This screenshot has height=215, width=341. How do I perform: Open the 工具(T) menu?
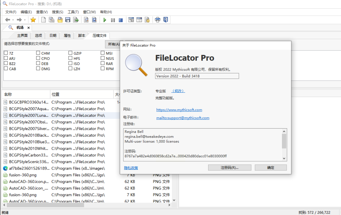73,12
